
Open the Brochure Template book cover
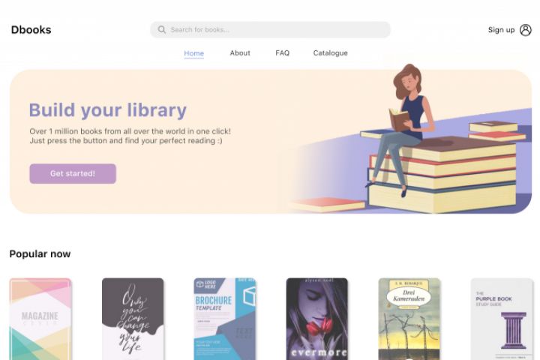pyautogui.click(x=225, y=319)
